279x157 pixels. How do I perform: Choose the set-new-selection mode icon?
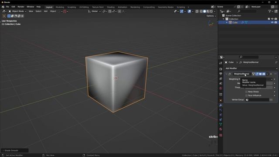[9, 16]
